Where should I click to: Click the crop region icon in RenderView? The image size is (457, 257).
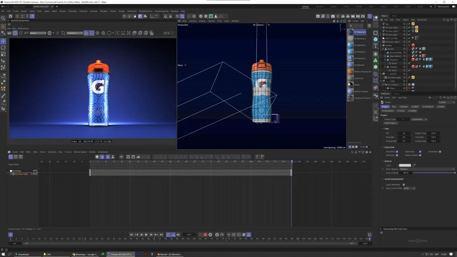pyautogui.click(x=63, y=33)
